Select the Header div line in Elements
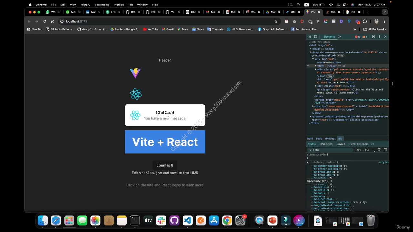Viewport: 413px width, 232px height. click(329, 63)
